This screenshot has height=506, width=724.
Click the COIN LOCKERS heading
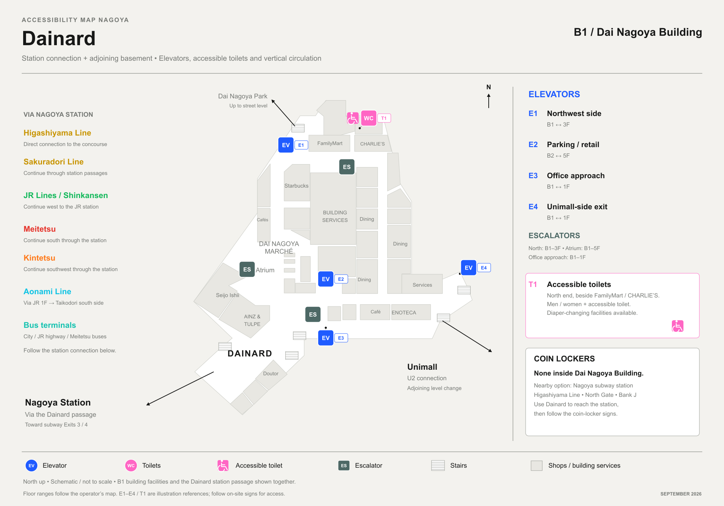click(564, 359)
